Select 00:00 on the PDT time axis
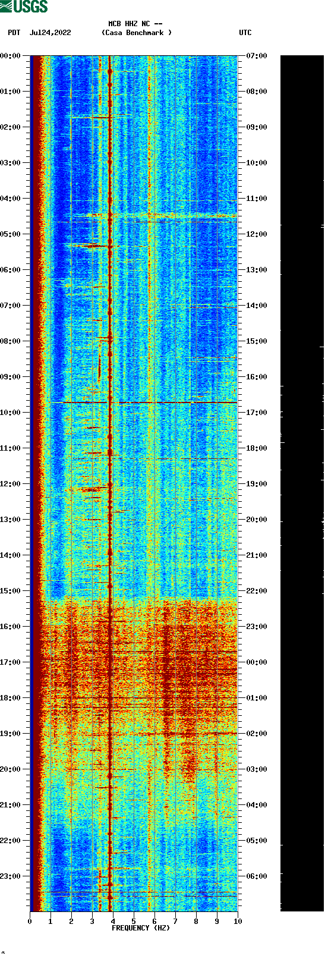Image resolution: width=328 pixels, height=959 pixels. tap(11, 56)
